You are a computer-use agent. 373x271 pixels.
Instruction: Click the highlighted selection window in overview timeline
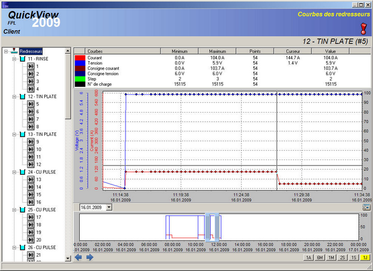point(212,227)
